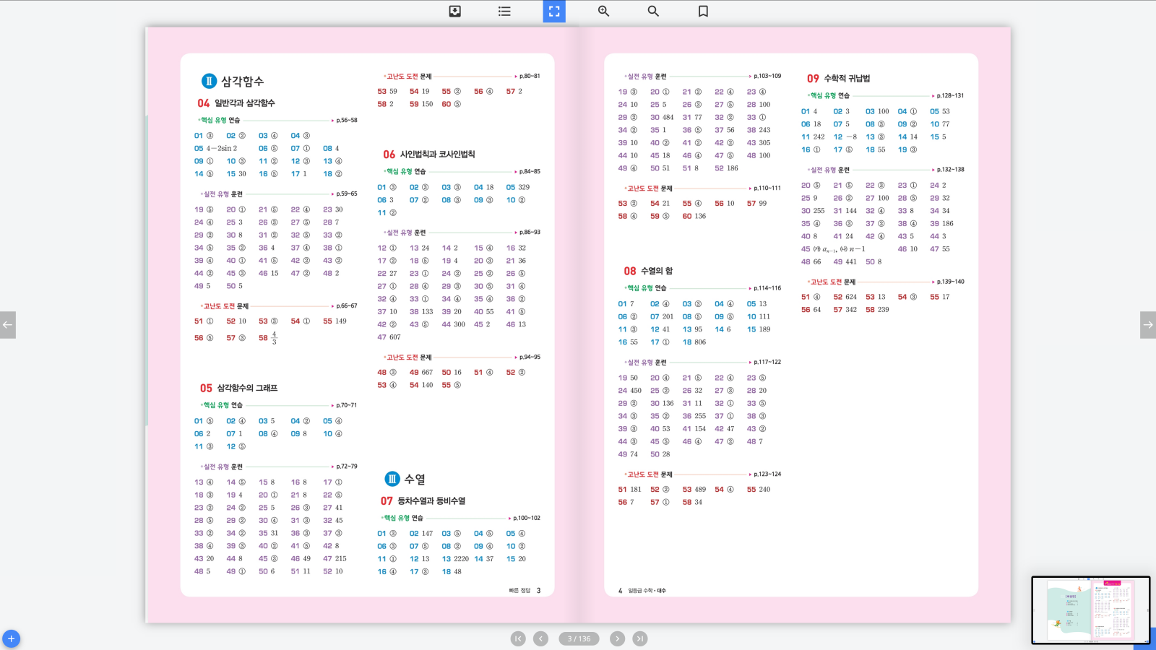This screenshot has width=1156, height=650.
Task: Click the 08 수열의 합 section heading
Action: (648, 271)
